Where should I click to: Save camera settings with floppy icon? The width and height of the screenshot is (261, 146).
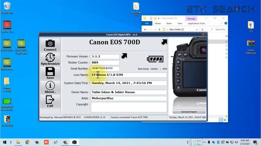[50, 73]
